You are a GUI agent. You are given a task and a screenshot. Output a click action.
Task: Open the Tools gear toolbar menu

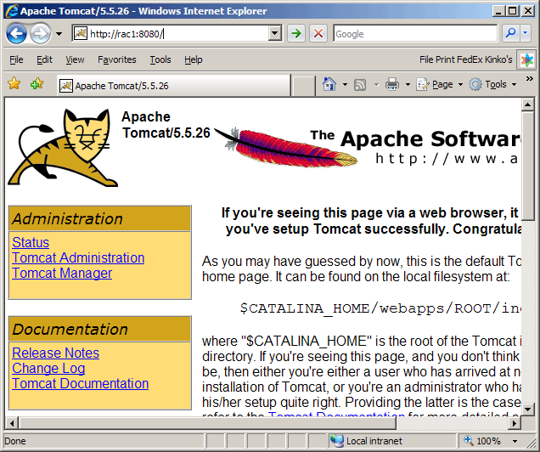click(492, 84)
